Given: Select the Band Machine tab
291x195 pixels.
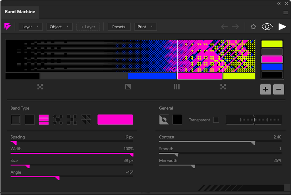Looking at the screenshot, I should [20, 12].
